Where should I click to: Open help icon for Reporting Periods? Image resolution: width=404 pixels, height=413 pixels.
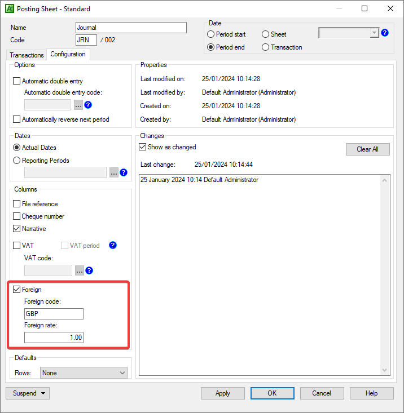point(124,172)
